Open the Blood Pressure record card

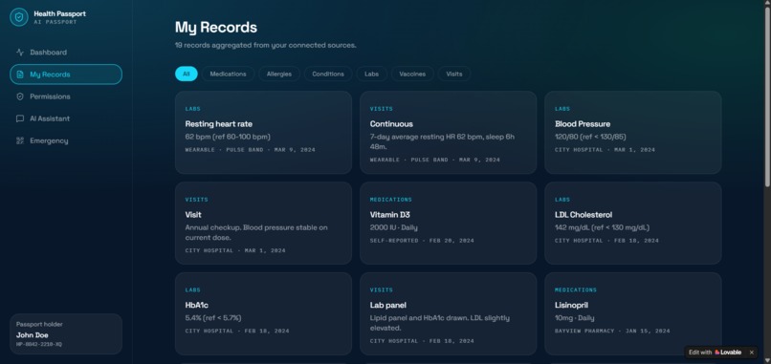[x=633, y=132]
